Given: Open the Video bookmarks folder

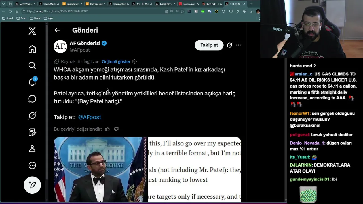Looking at the screenshot, I should pos(35,18).
